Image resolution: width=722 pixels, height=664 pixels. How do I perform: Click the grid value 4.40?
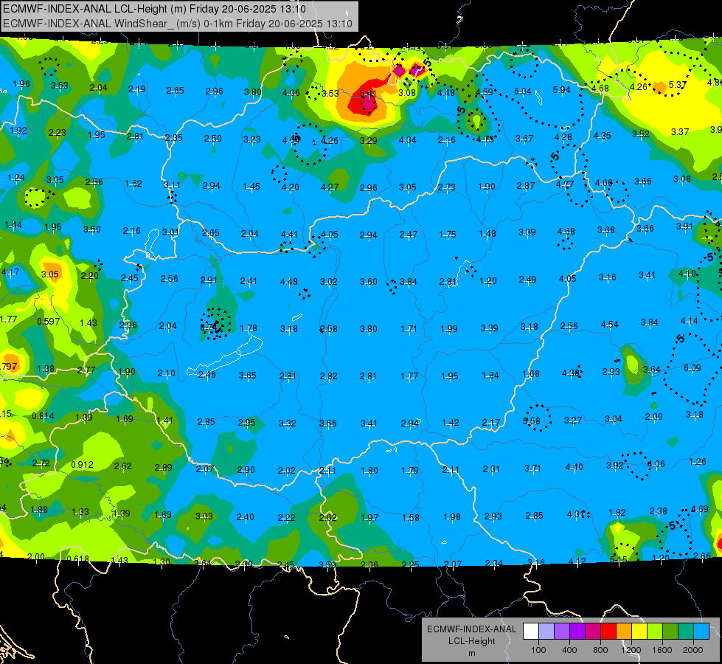pyautogui.click(x=575, y=467)
